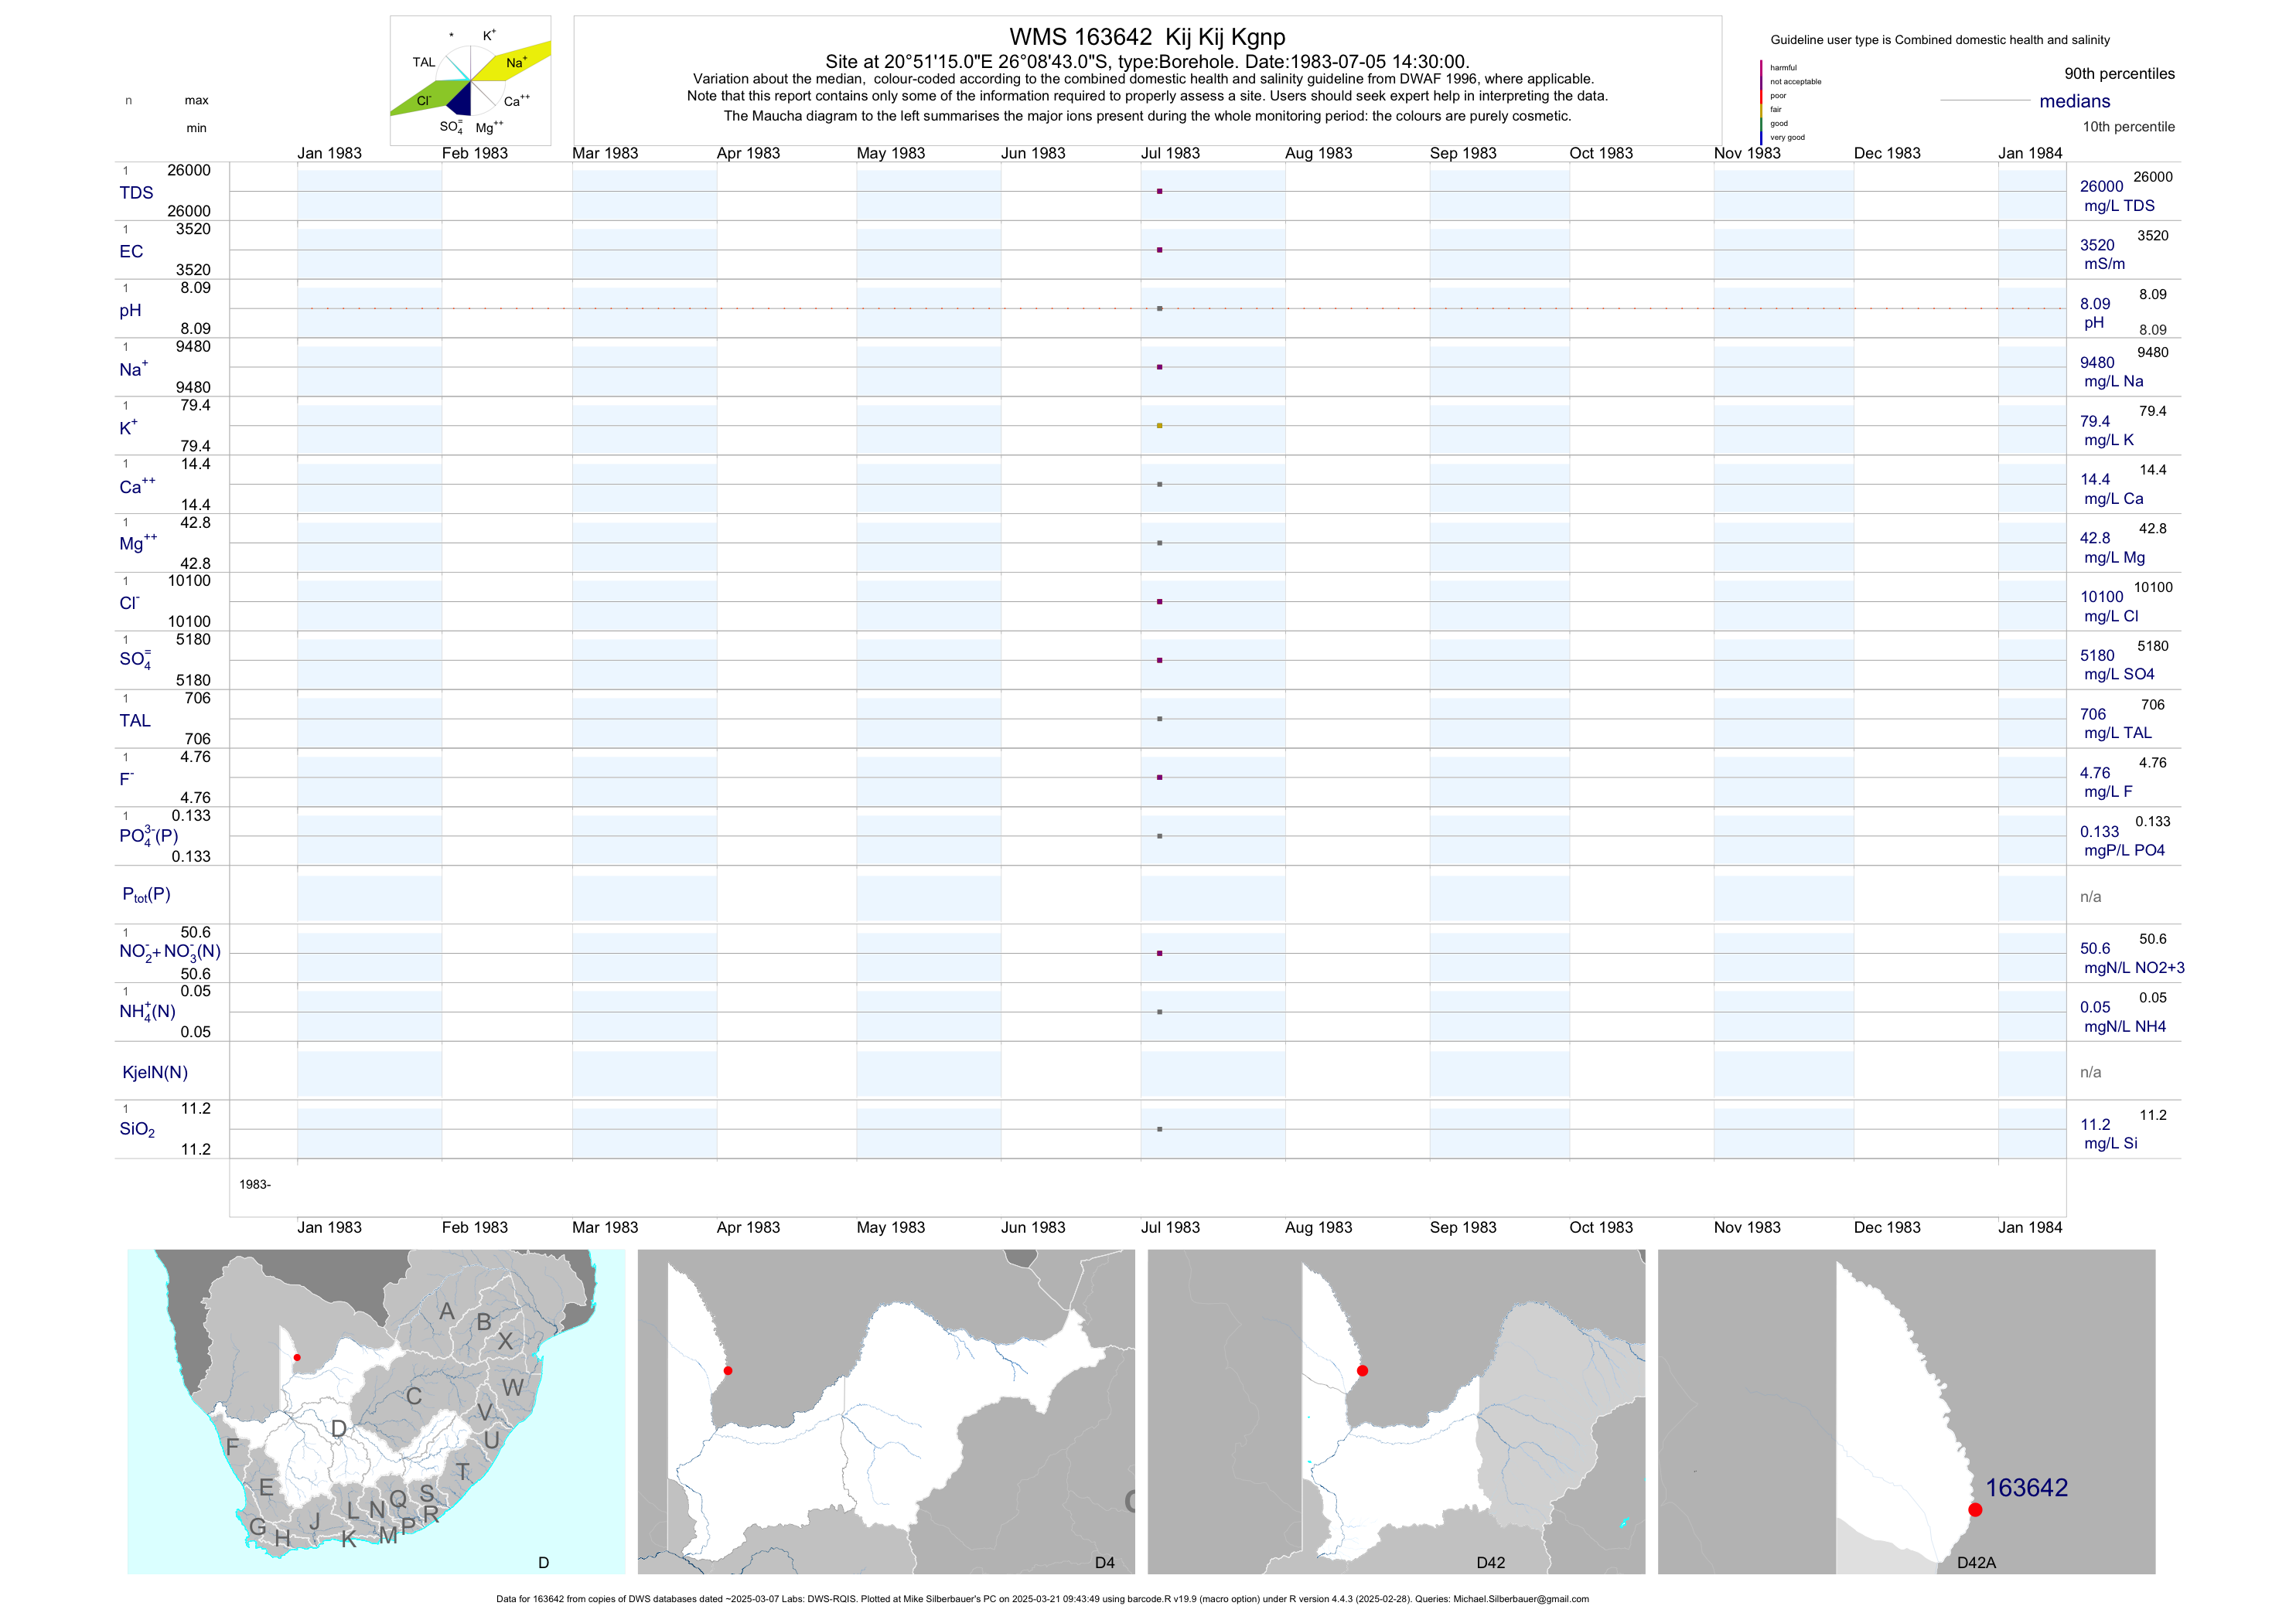Click the email address in the footer
Image resolution: width=2296 pixels, height=1623 pixels.
tap(1520, 1599)
